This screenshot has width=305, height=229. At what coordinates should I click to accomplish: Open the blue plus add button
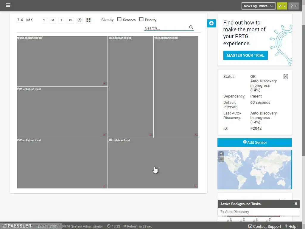pyautogui.click(x=211, y=23)
